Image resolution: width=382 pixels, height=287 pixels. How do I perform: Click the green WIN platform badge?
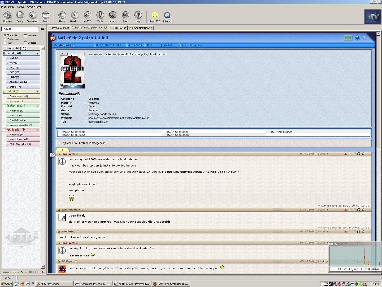pyautogui.click(x=348, y=38)
